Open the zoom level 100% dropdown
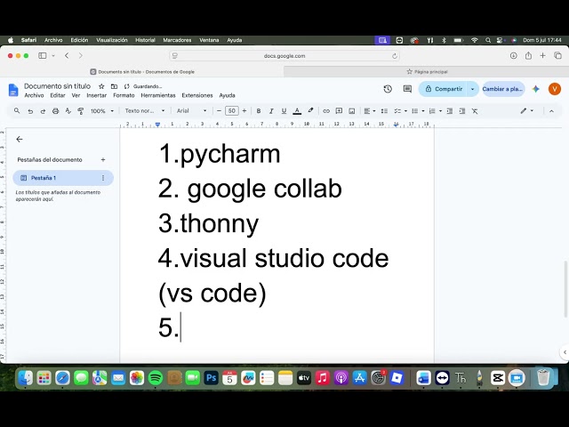The width and height of the screenshot is (569, 427). (102, 110)
